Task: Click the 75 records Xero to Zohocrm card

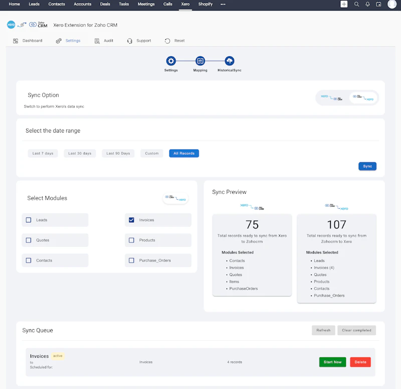Action: click(252, 255)
